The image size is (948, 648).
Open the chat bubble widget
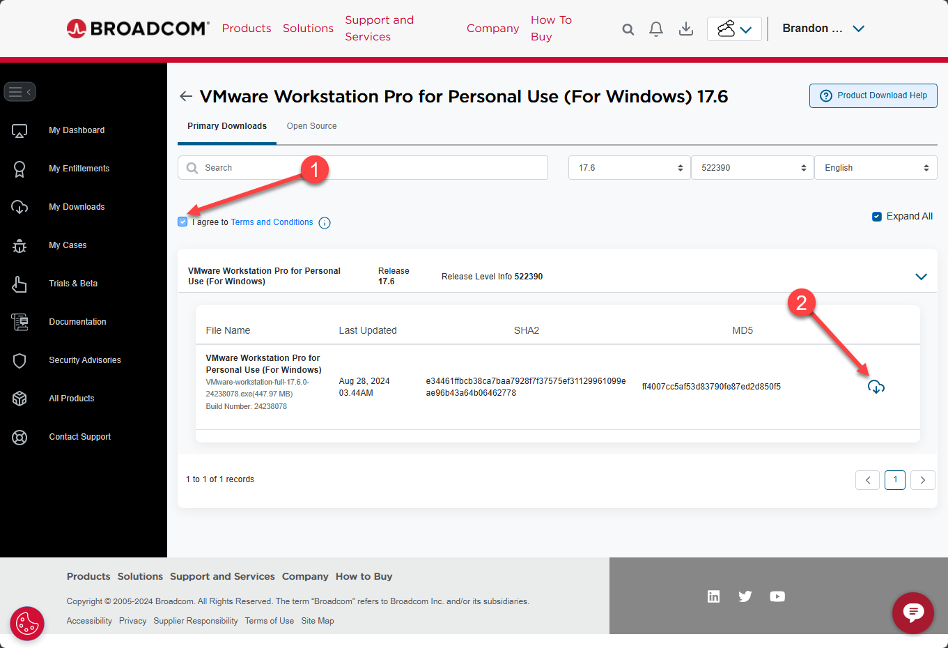[x=913, y=613]
